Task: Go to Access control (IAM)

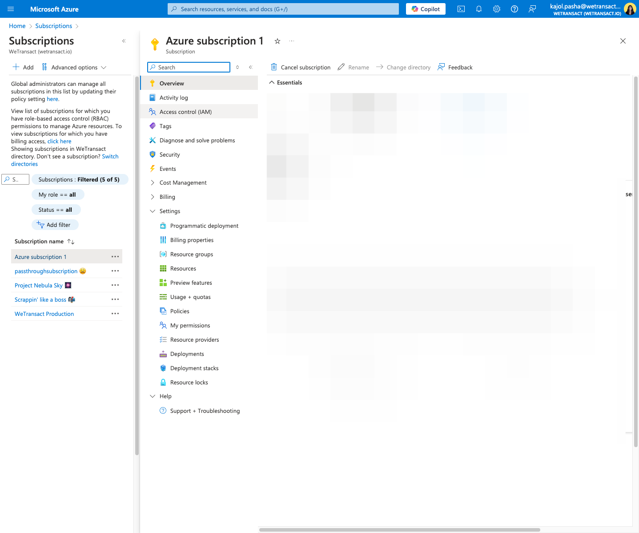Action: [199, 112]
